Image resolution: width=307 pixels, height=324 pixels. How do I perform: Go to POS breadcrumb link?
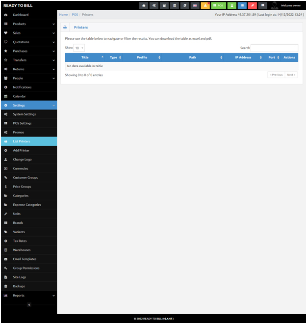[75, 15]
